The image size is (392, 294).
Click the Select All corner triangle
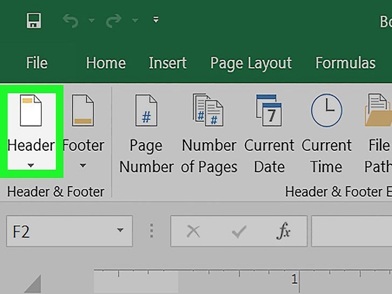click(x=33, y=284)
